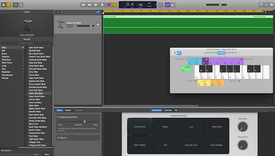
Task: Switch to the Track tab
Action: click(x=59, y=110)
